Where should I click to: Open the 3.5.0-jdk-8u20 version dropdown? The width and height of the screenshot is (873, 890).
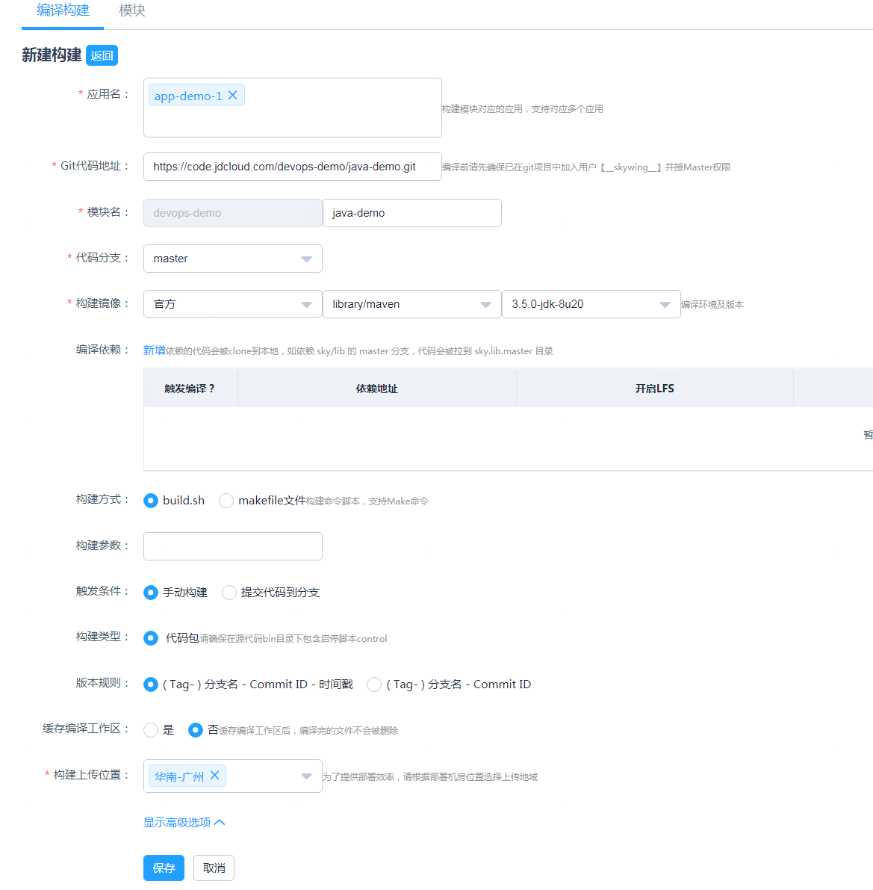click(664, 304)
